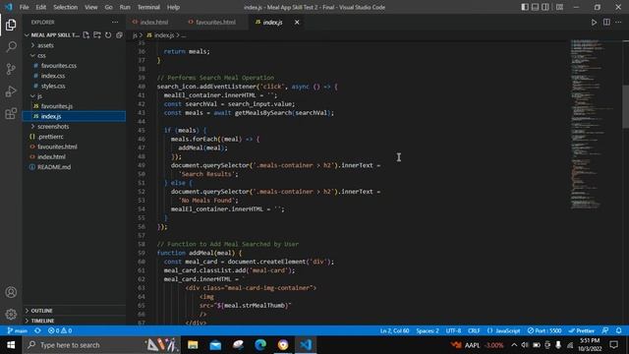Click the main branch indicator in status bar
This screenshot has width=629, height=354.
click(x=18, y=330)
